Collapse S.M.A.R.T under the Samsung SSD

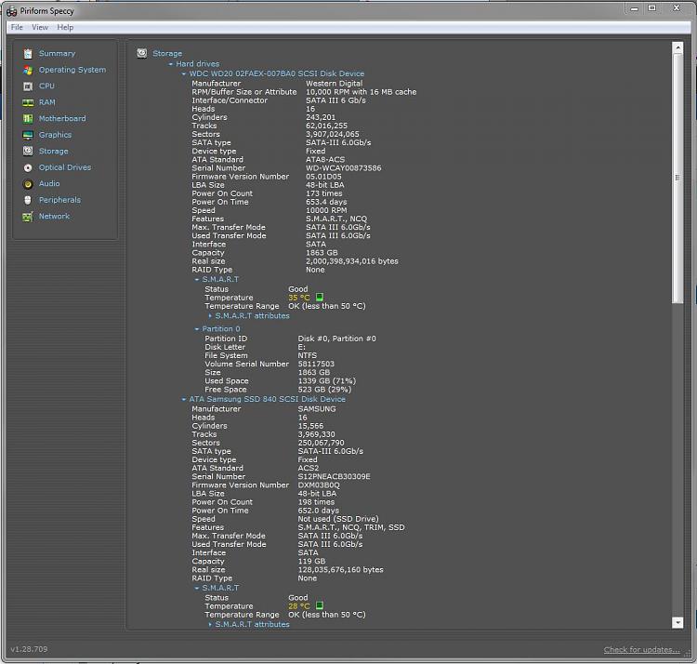[x=196, y=588]
